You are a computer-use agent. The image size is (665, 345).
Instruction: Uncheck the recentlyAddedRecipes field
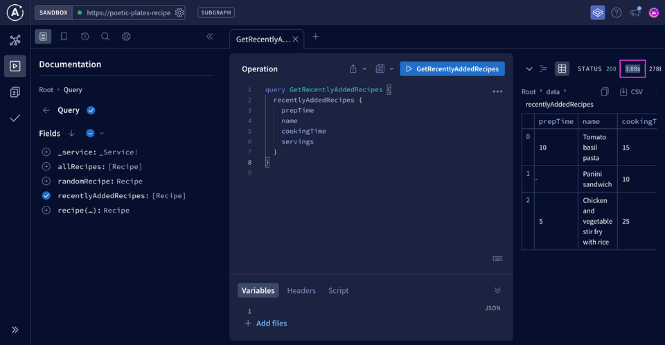(46, 195)
